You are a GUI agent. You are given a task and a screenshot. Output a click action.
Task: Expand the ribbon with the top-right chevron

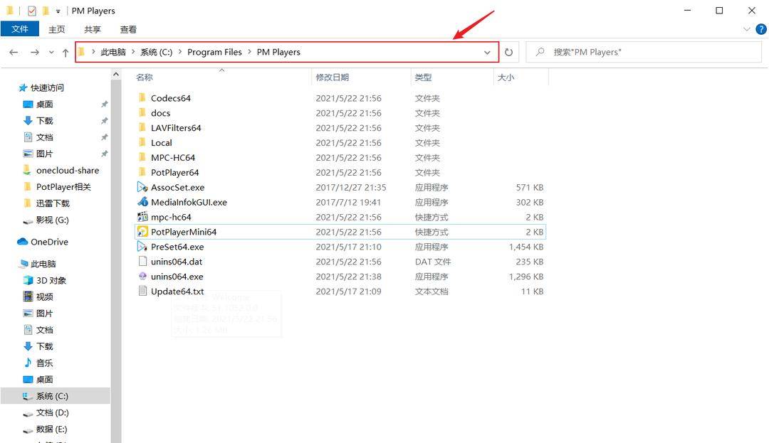746,29
